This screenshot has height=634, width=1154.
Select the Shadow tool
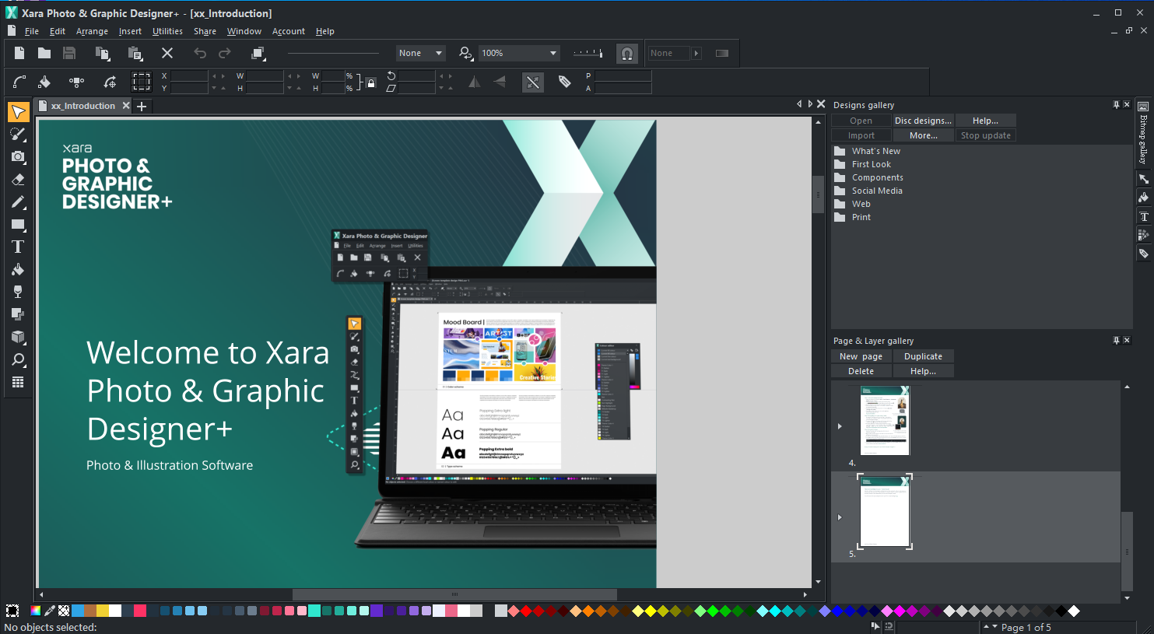(x=18, y=314)
